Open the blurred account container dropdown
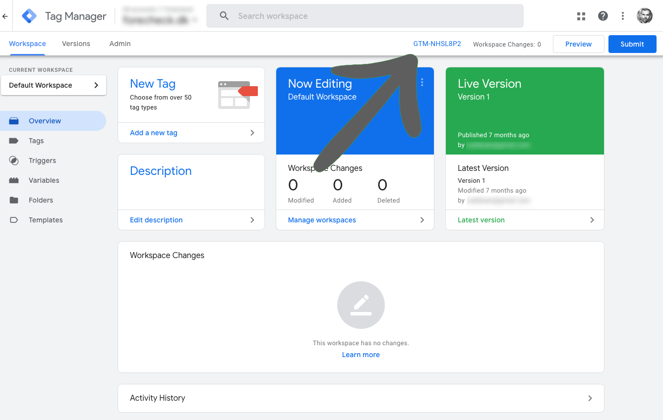The width and height of the screenshot is (663, 420). pos(160,16)
